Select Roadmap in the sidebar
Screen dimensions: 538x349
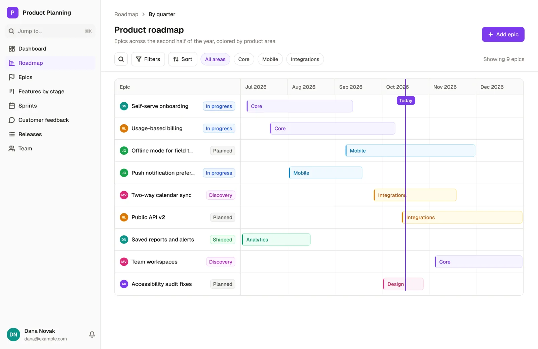click(50, 63)
